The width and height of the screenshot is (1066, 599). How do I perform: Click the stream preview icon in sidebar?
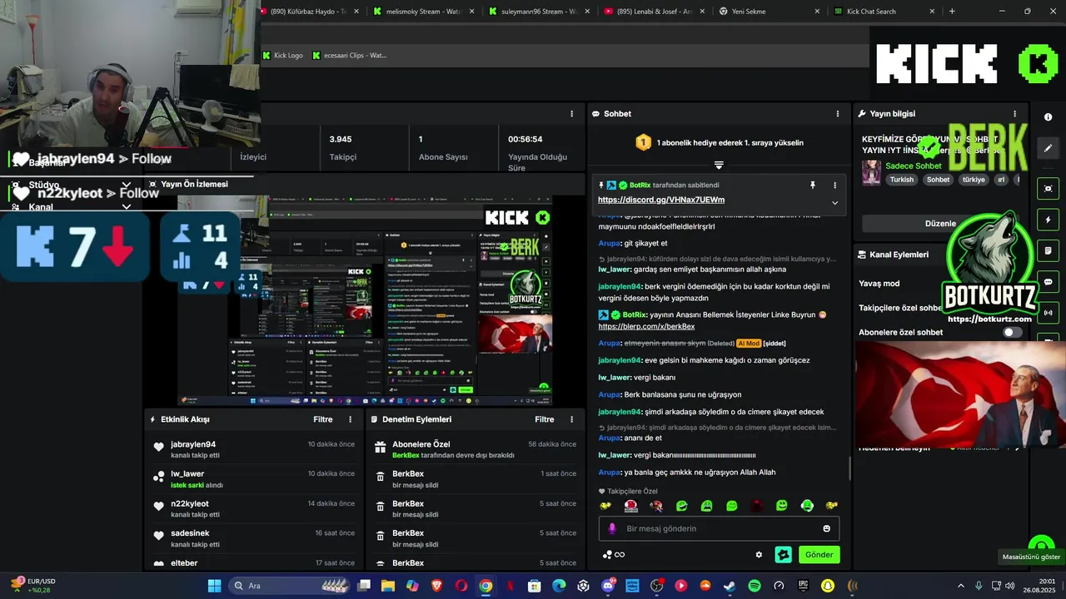click(1049, 189)
